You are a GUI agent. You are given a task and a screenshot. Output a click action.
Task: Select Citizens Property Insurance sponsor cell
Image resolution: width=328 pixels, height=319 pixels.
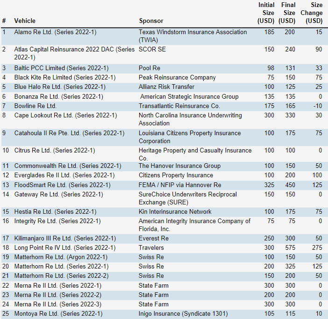tap(176, 175)
